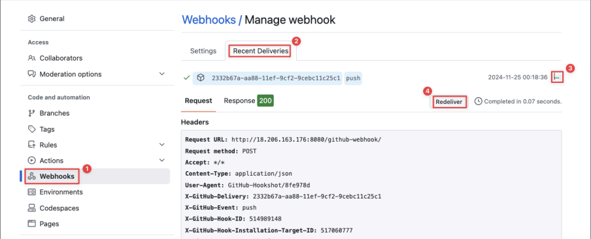
Task: Click the clock icon beside Completed time
Action: tap(479, 101)
